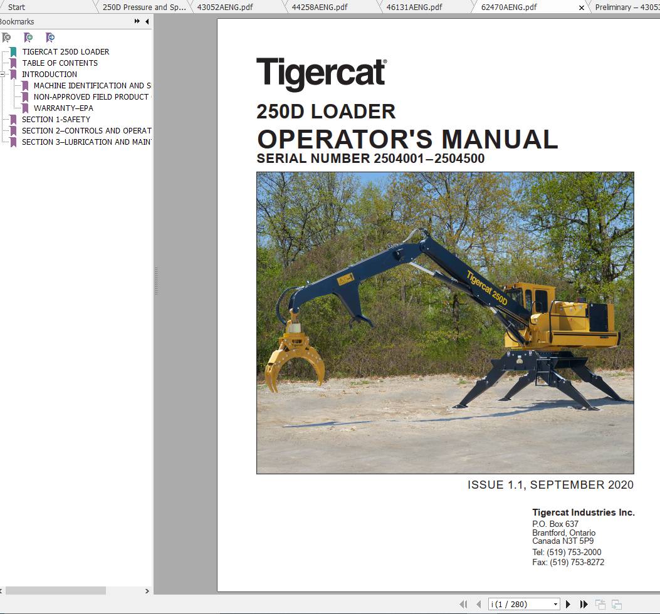Go to the previous page
Screen dimensions: 660x614
tap(478, 604)
